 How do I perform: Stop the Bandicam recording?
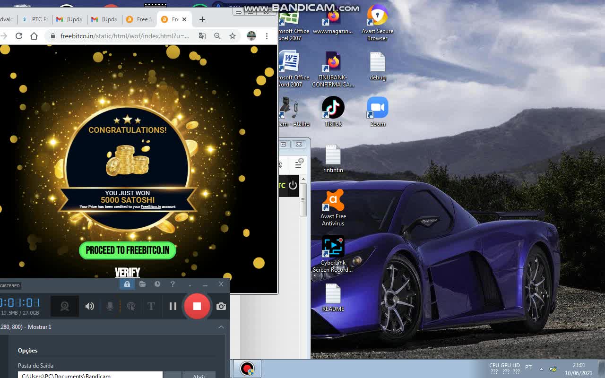pyautogui.click(x=197, y=306)
